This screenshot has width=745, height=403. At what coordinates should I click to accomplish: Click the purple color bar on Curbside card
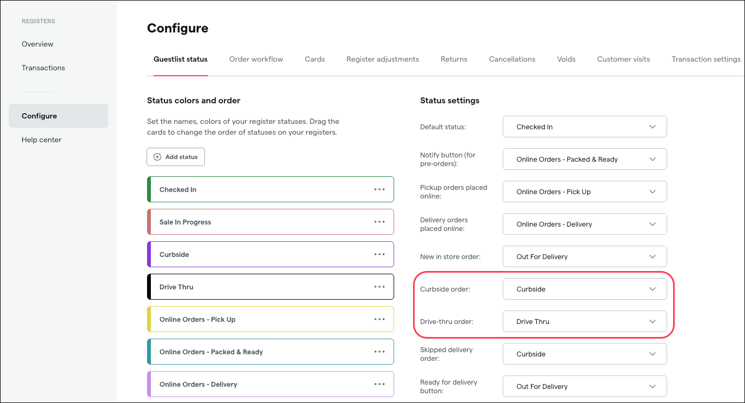[149, 254]
